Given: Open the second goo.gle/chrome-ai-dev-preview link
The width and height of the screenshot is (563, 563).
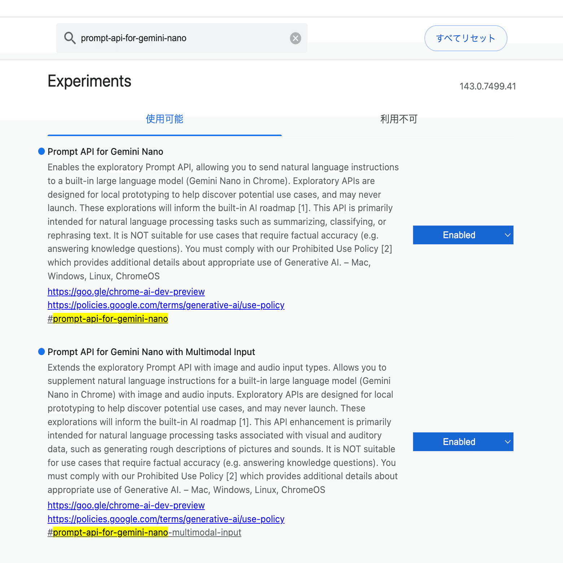Looking at the screenshot, I should coord(126,505).
